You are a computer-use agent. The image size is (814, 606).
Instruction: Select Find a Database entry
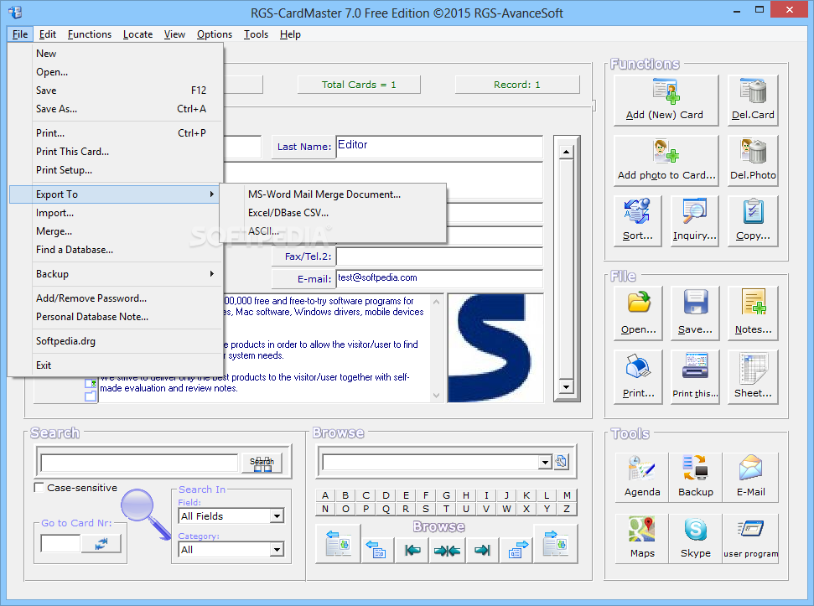coord(114,250)
